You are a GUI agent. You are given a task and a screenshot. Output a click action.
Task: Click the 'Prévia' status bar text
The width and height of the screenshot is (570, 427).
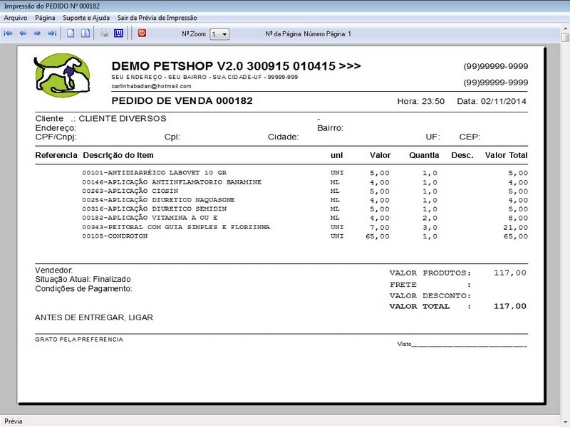[x=14, y=421]
